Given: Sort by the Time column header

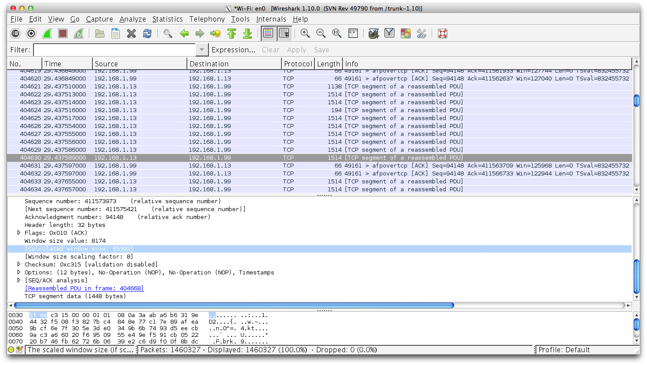Looking at the screenshot, I should coord(67,64).
